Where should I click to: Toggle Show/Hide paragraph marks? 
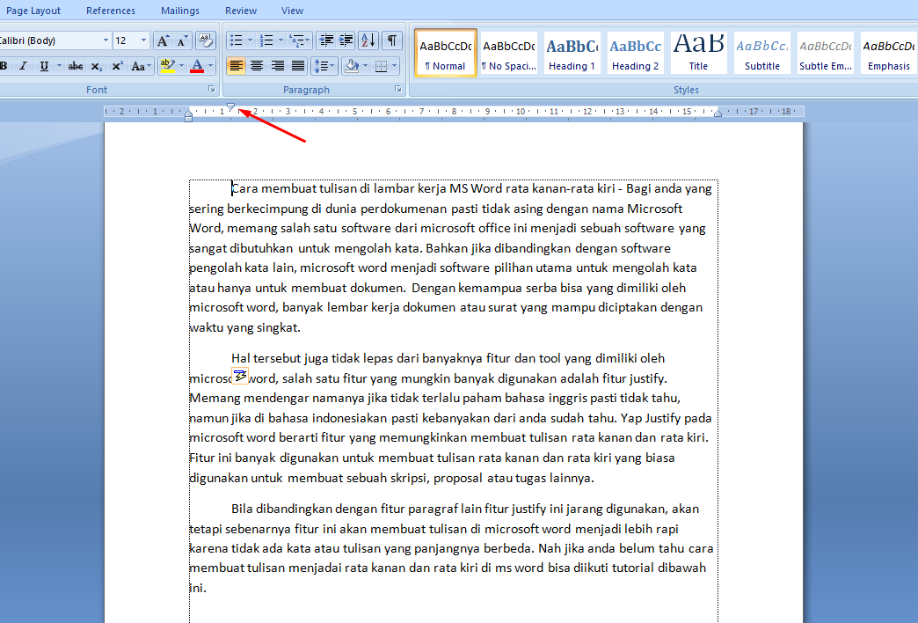pyautogui.click(x=393, y=40)
